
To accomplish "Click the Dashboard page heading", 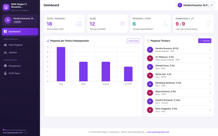I will pyautogui.click(x=51, y=5).
